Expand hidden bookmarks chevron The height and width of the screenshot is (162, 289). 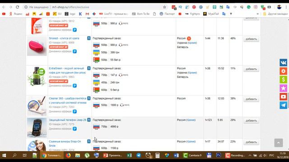(258, 14)
